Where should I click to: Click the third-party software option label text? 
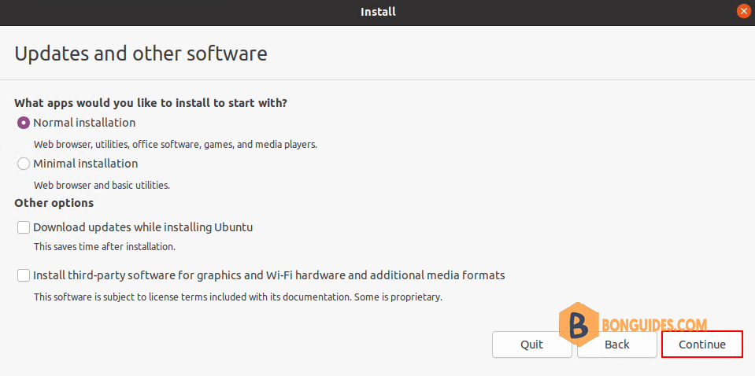pyautogui.click(x=269, y=275)
